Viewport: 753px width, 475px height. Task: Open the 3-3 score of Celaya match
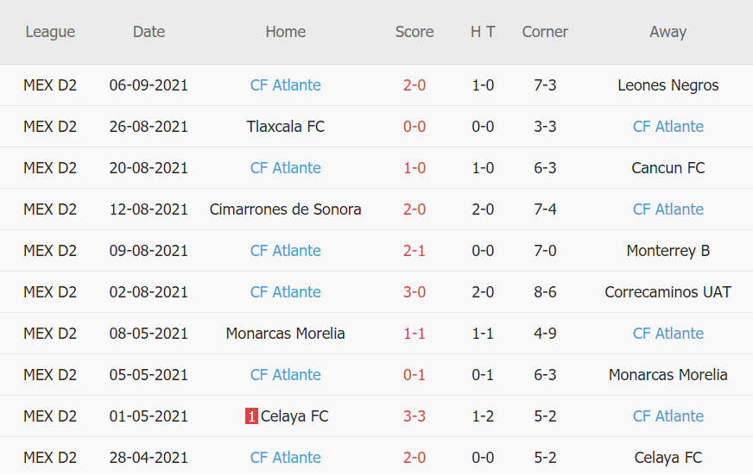[414, 416]
